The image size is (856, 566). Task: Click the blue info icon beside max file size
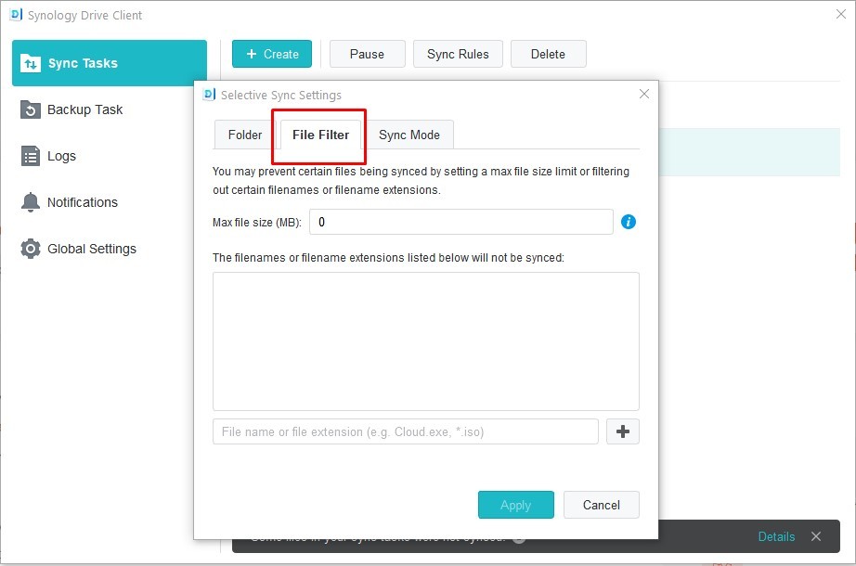[629, 223]
